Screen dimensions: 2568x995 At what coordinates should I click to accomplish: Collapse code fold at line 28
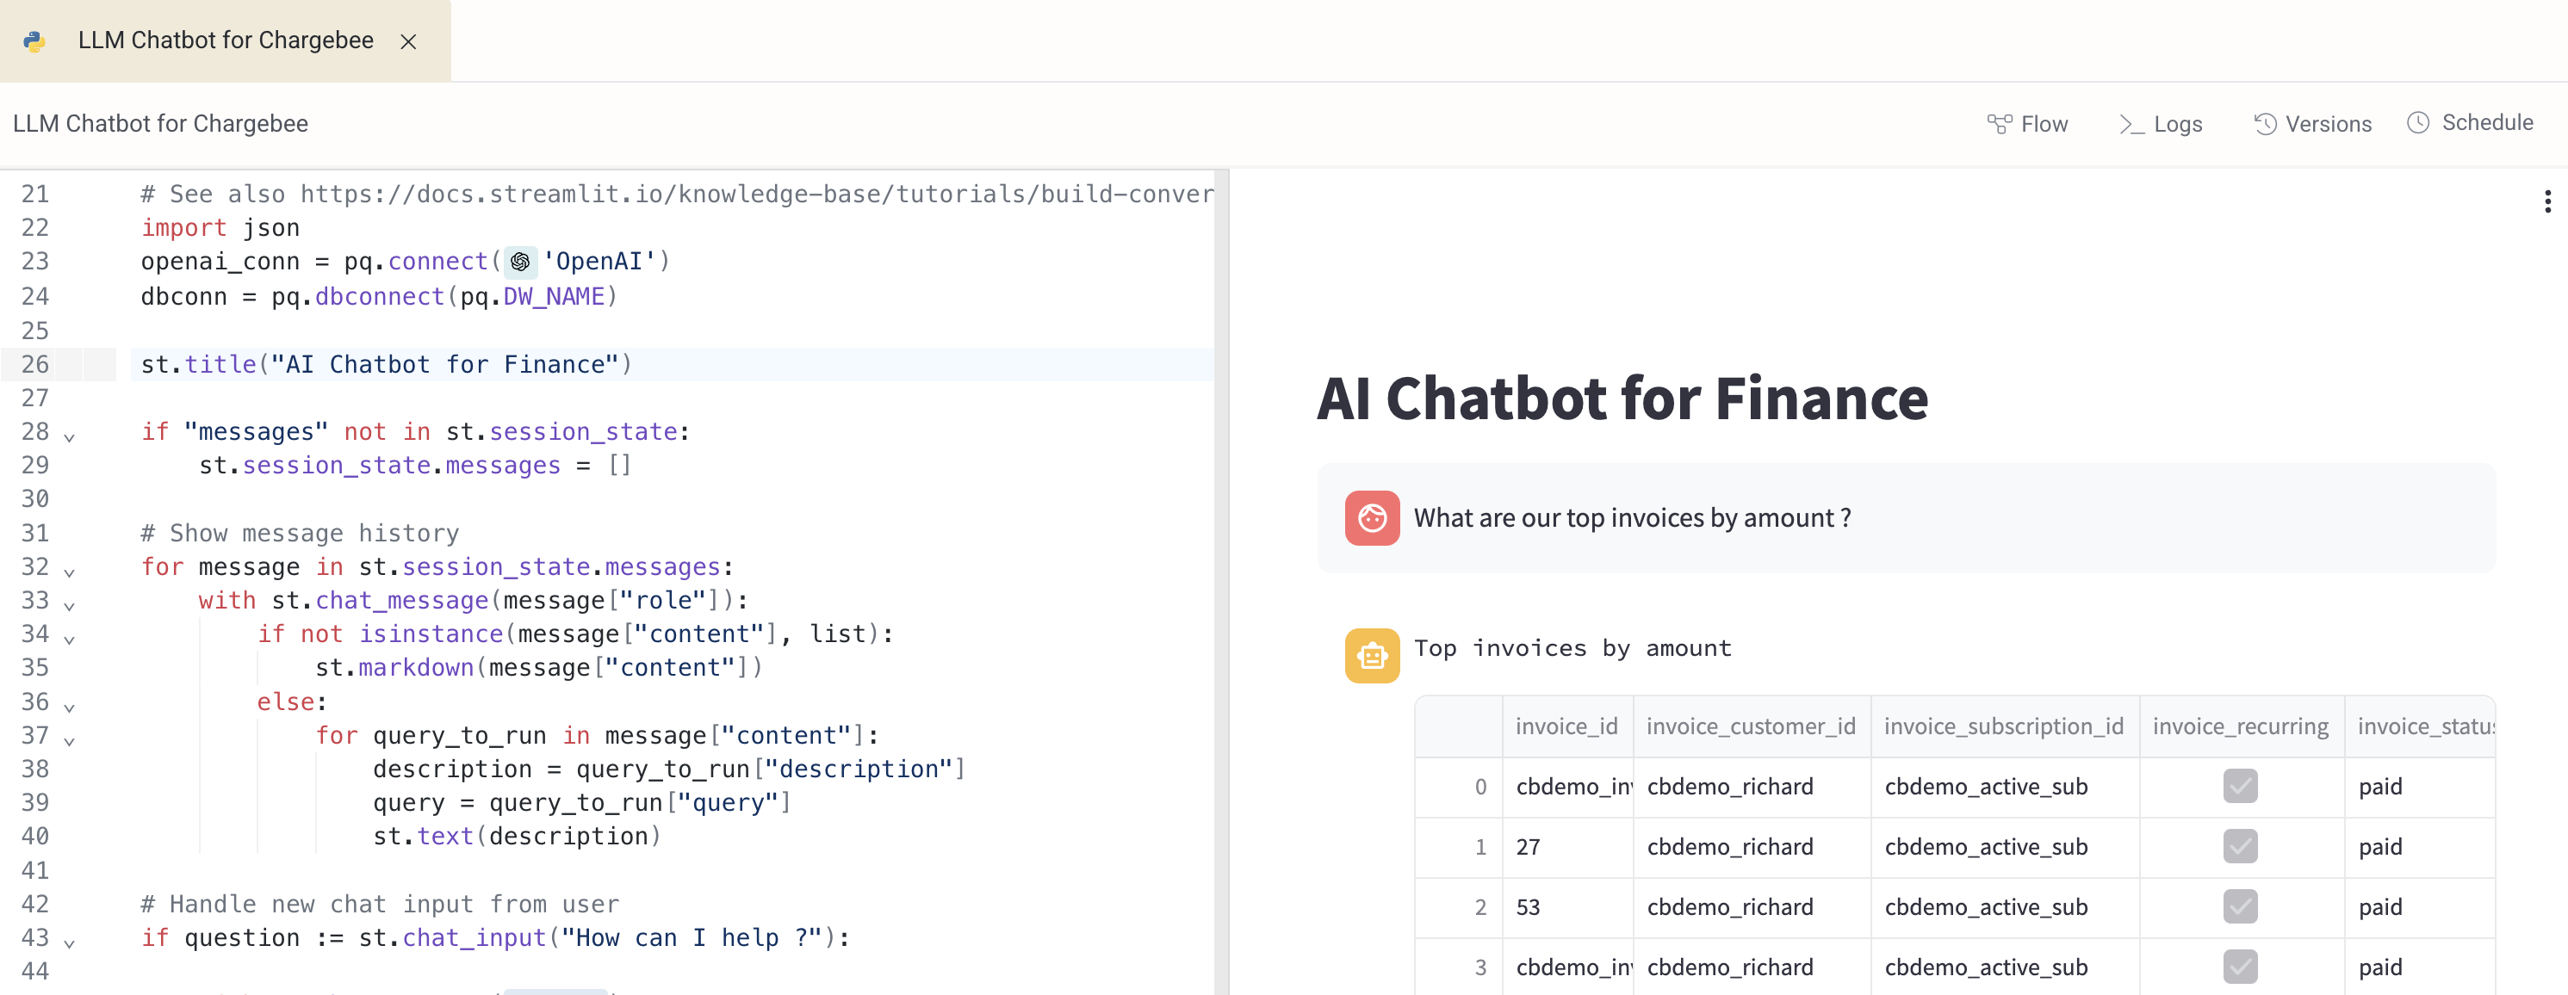[x=69, y=436]
